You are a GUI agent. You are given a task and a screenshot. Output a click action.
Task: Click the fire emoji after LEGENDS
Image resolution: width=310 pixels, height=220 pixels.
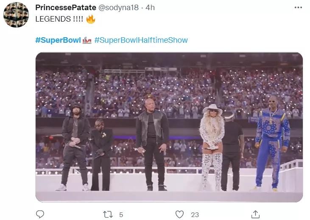[x=90, y=19]
